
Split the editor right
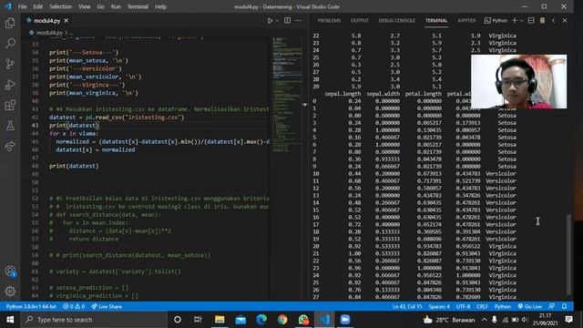[x=288, y=20]
